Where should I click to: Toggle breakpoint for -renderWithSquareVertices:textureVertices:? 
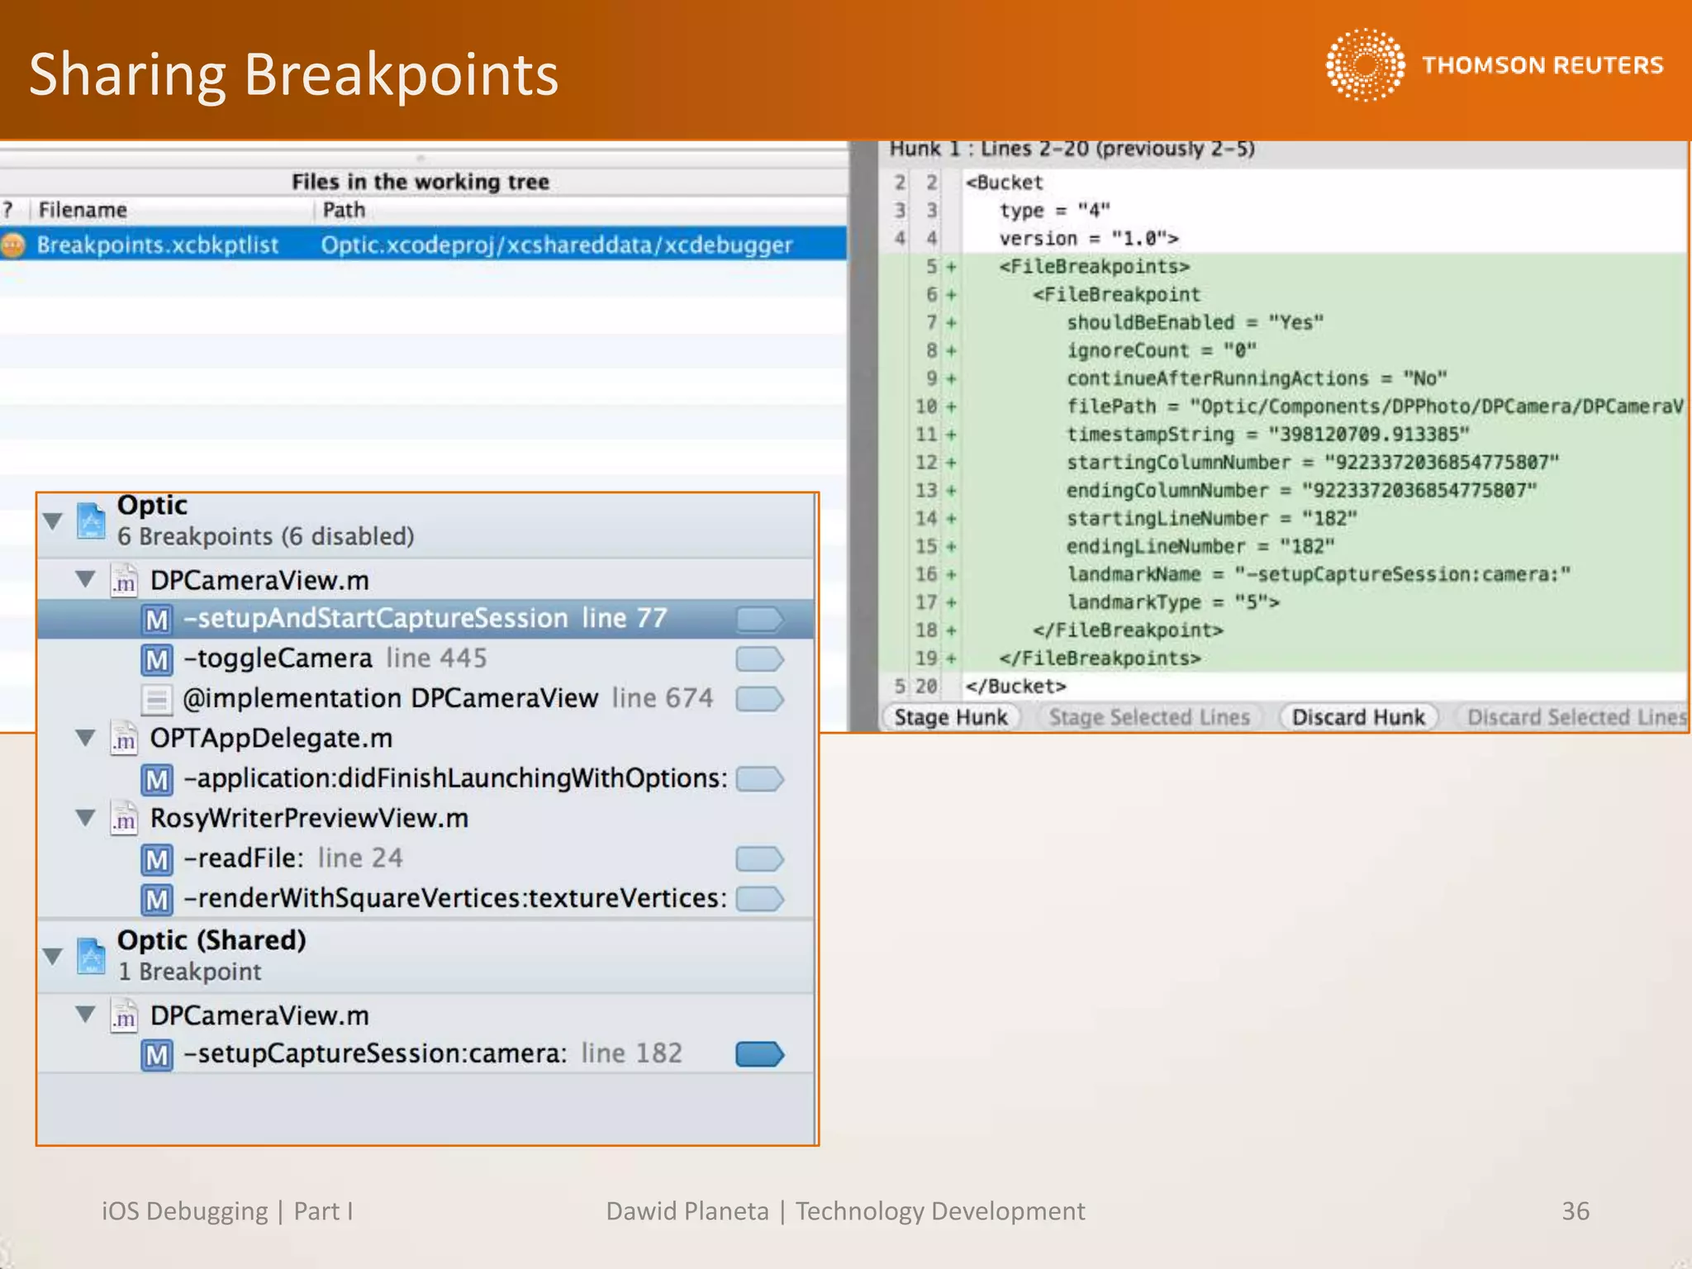(x=759, y=899)
